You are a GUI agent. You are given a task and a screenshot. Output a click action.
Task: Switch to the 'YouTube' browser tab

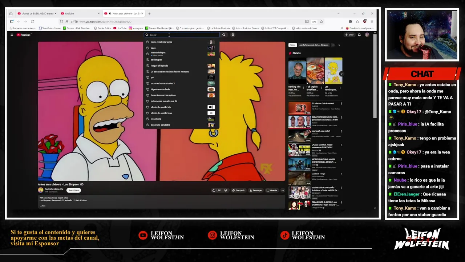click(80, 13)
